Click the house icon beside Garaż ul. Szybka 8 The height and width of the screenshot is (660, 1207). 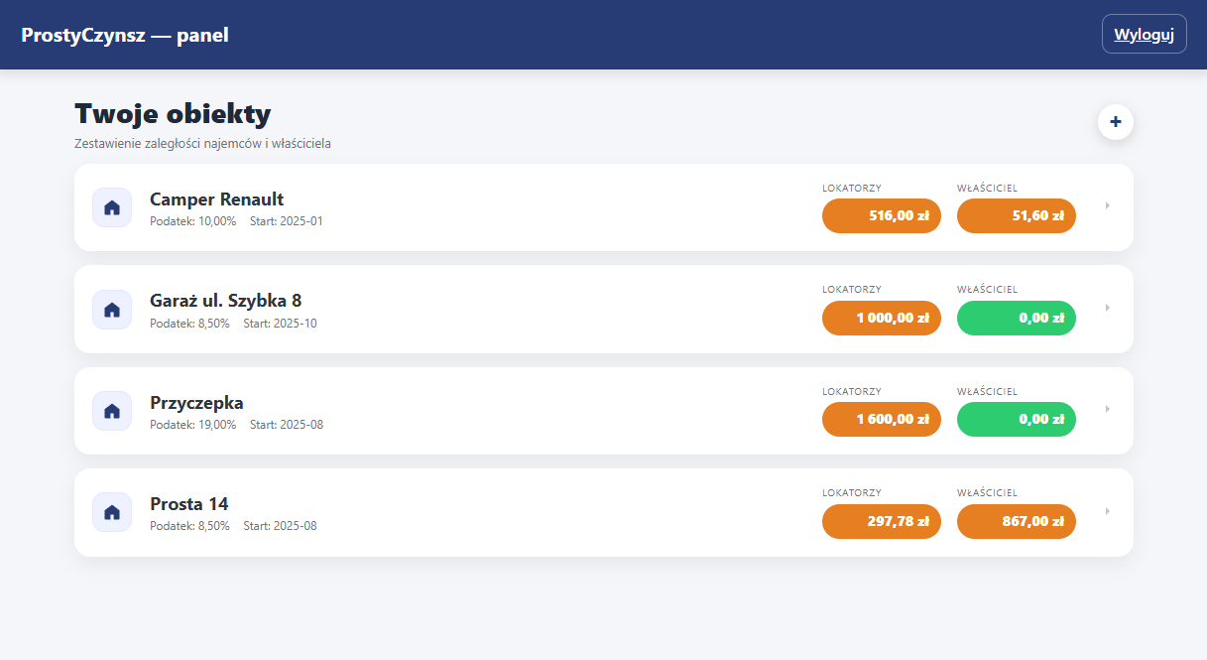(x=112, y=310)
